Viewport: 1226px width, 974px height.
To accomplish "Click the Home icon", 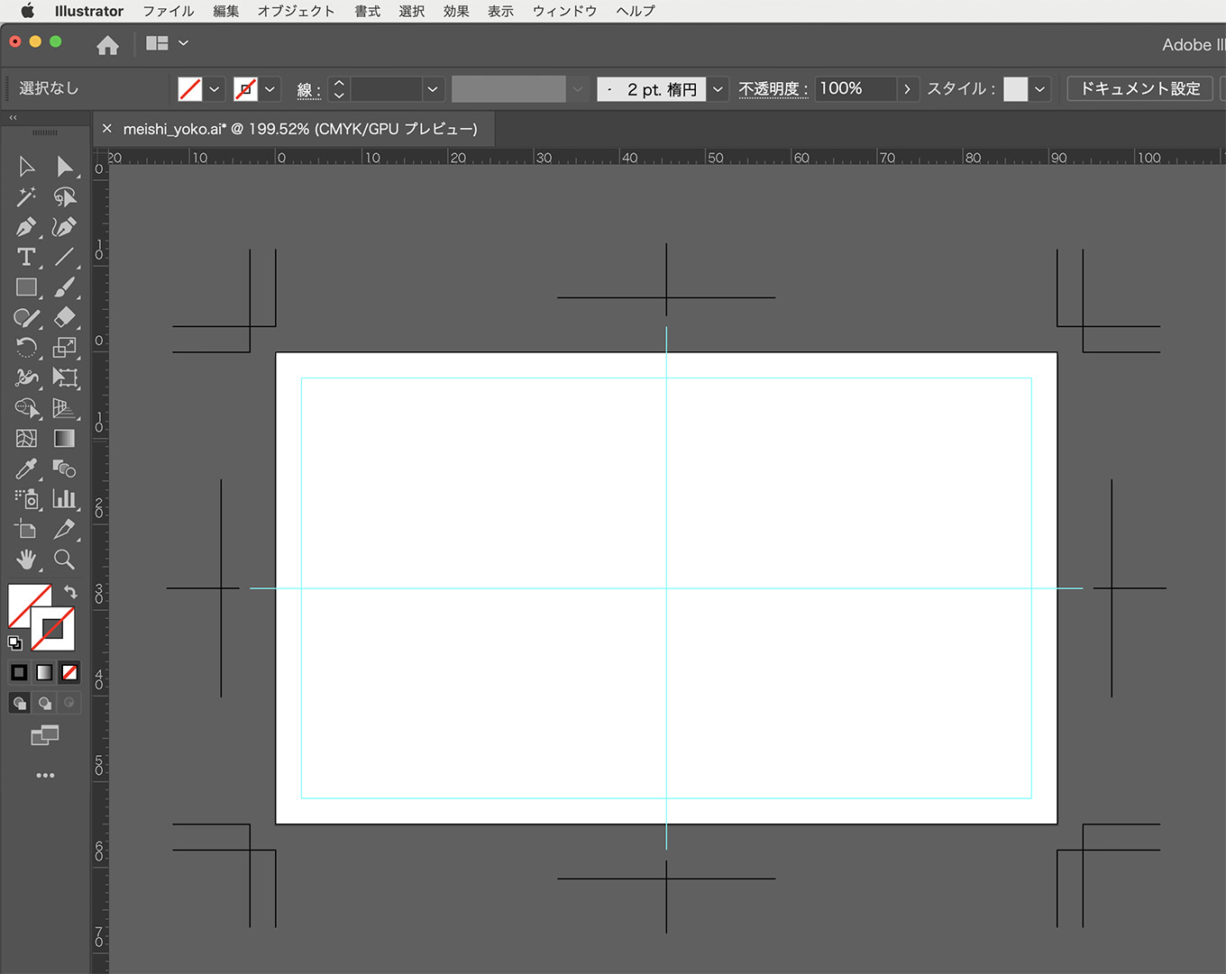I will [x=107, y=45].
